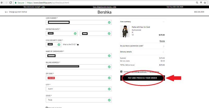Check the Request an invoice checkbox
This screenshot has height=108, width=209.
47,107
